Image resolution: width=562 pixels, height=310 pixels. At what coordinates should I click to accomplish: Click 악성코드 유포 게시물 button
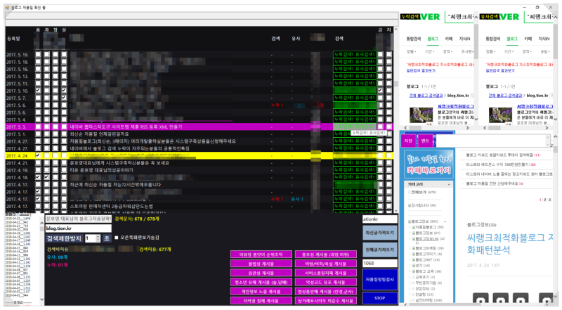click(325, 283)
